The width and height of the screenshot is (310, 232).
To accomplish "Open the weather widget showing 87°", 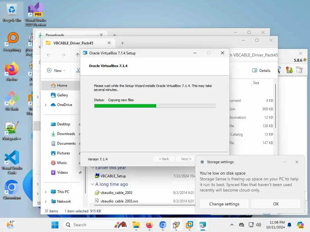I will point(10,225).
